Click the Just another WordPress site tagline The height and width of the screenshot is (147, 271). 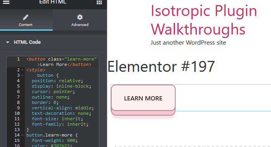[x=188, y=43]
